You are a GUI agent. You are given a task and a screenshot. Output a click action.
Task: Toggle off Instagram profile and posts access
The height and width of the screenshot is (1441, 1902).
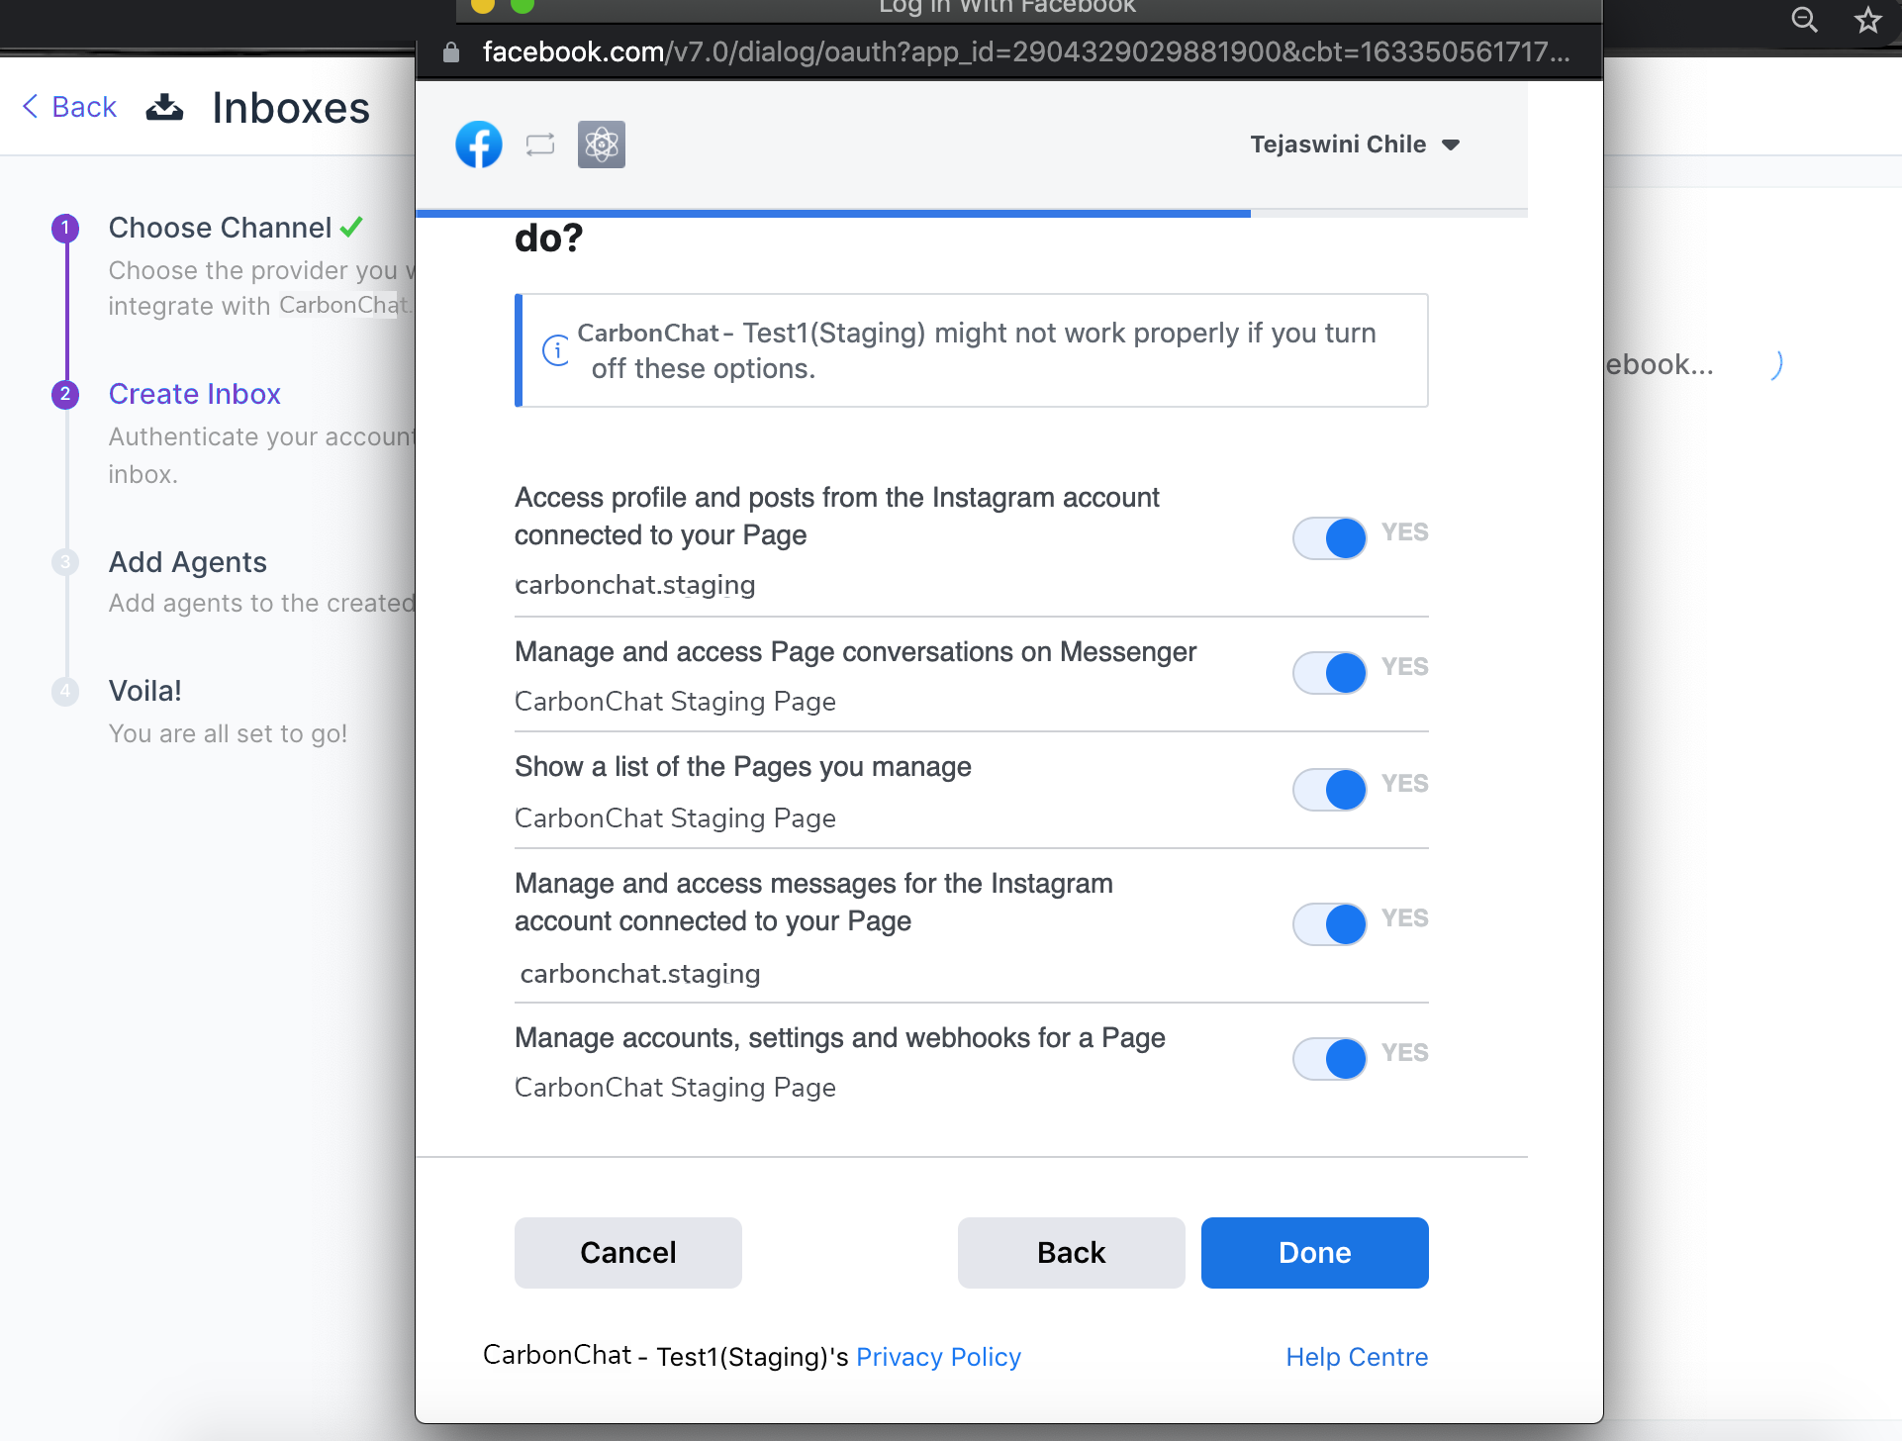(x=1330, y=538)
